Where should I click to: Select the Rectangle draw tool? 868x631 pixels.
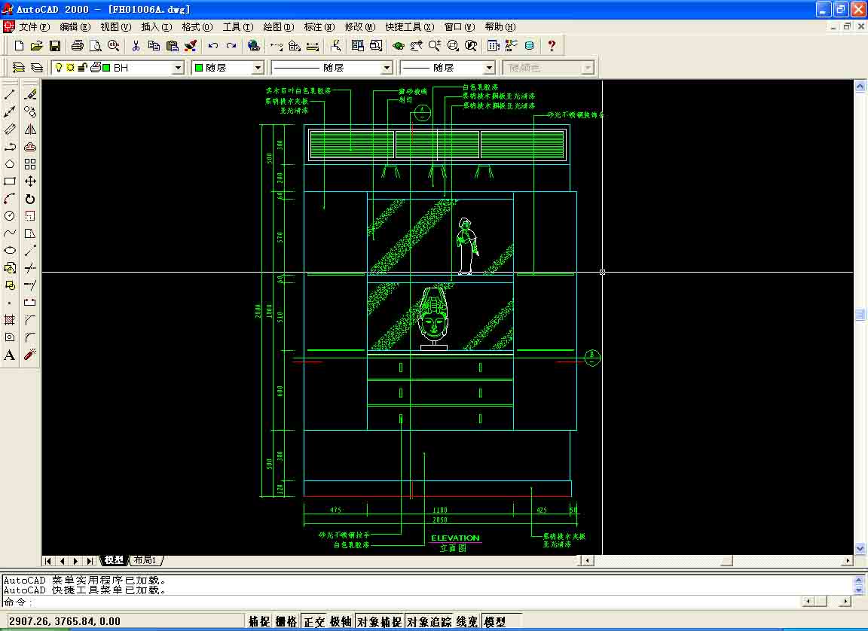click(x=9, y=181)
